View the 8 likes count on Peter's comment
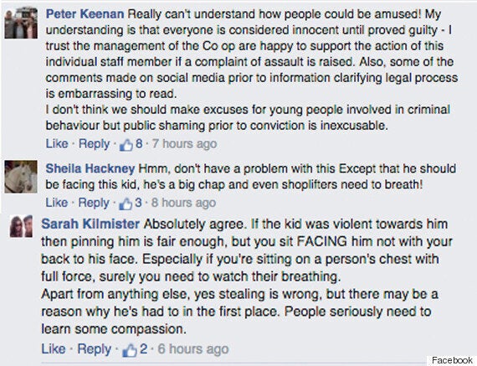Viewport: 477px width, 366px height. click(x=139, y=144)
